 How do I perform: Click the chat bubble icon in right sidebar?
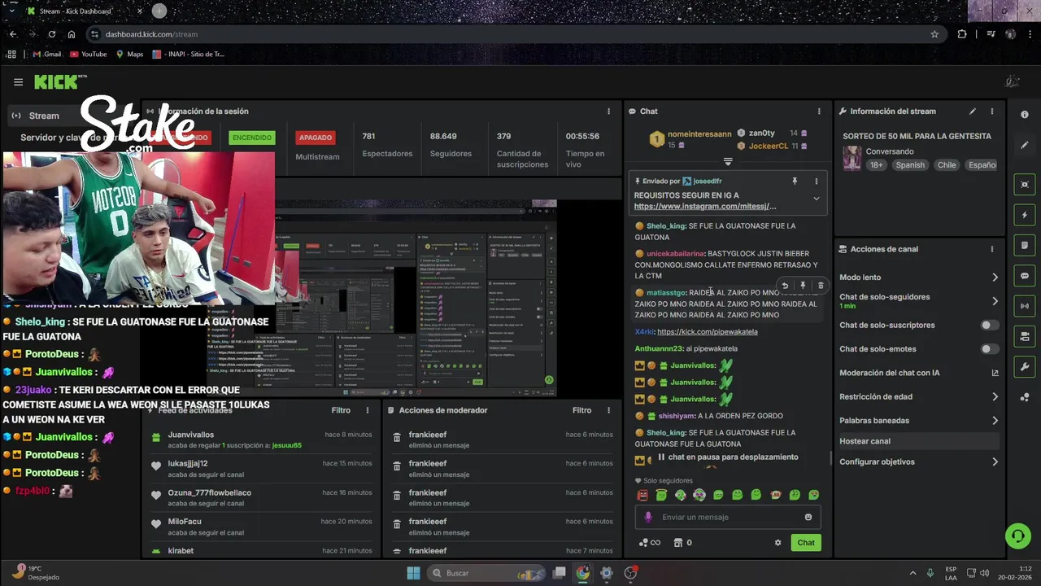click(1024, 276)
